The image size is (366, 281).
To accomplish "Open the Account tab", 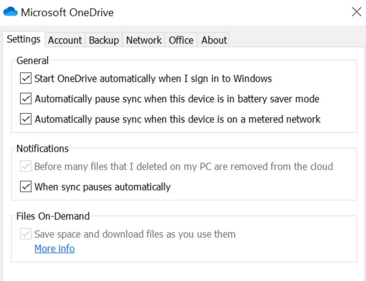I will pyautogui.click(x=65, y=40).
